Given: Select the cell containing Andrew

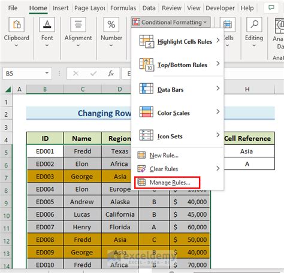Looking at the screenshot, I should tap(82, 202).
